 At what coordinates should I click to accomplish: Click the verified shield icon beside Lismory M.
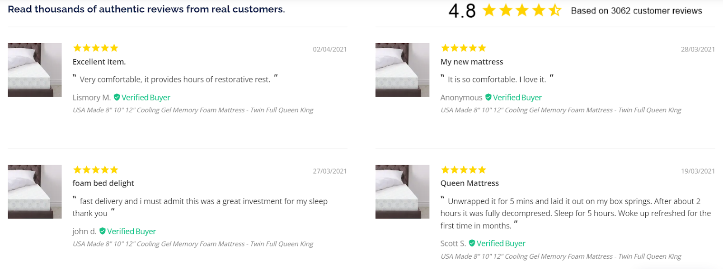[x=117, y=97]
